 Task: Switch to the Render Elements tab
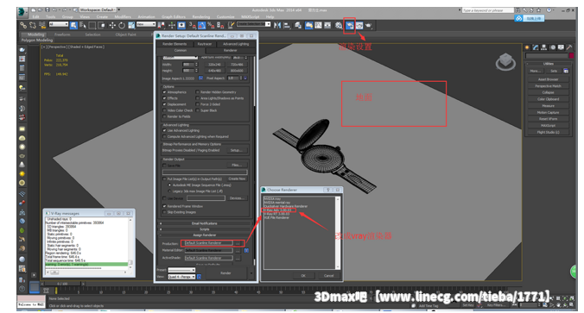[175, 44]
